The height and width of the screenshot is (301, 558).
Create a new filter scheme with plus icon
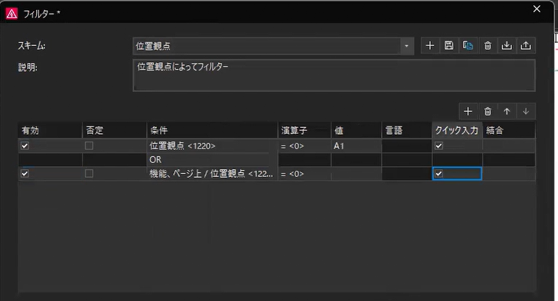click(x=430, y=46)
